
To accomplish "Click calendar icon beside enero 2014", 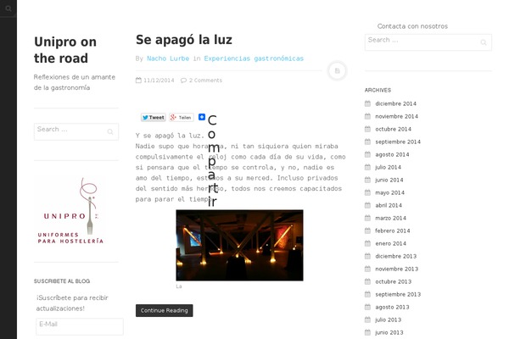I will (x=367, y=243).
